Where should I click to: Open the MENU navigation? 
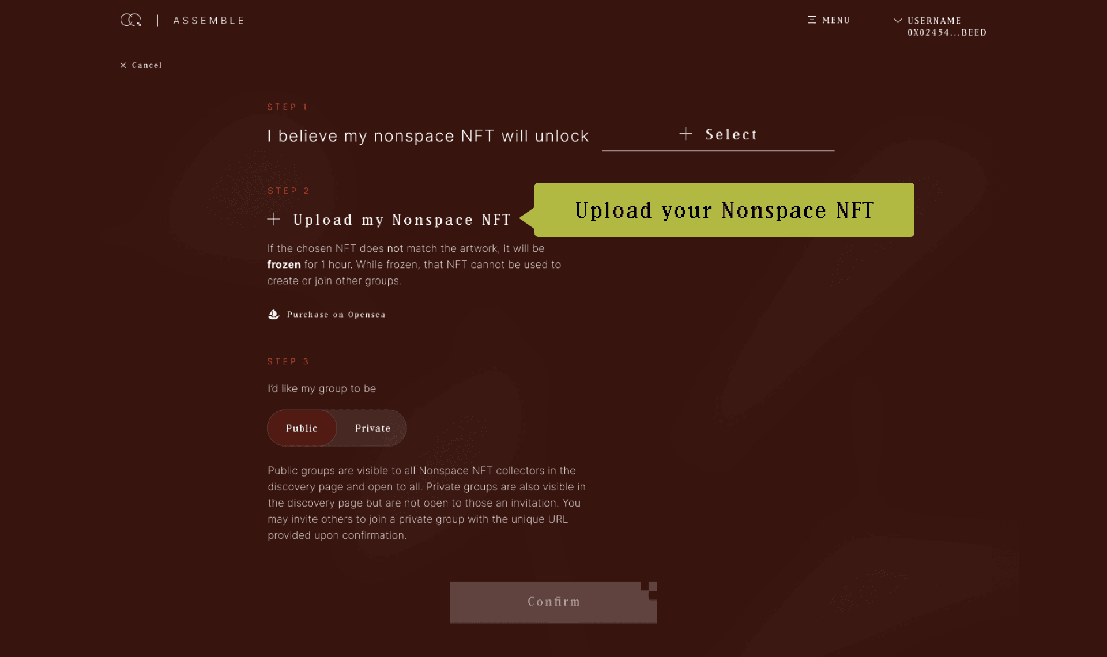[x=829, y=20]
